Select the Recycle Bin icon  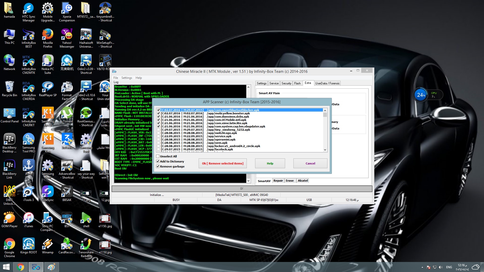[9, 89]
